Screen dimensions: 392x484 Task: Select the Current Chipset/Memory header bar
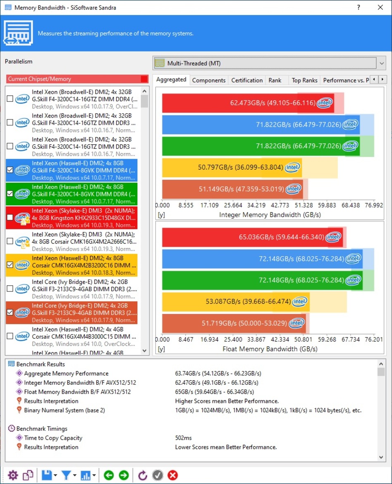(x=77, y=79)
